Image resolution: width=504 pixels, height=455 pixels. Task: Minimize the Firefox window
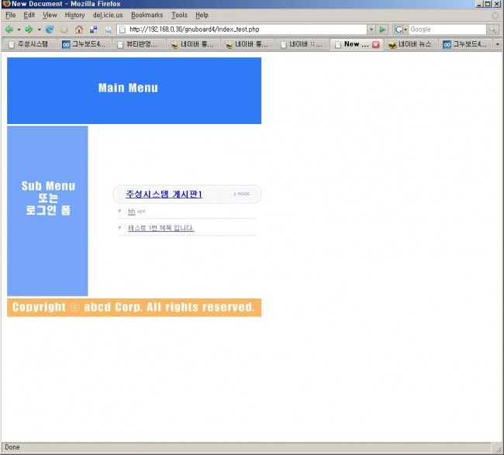pyautogui.click(x=479, y=4)
